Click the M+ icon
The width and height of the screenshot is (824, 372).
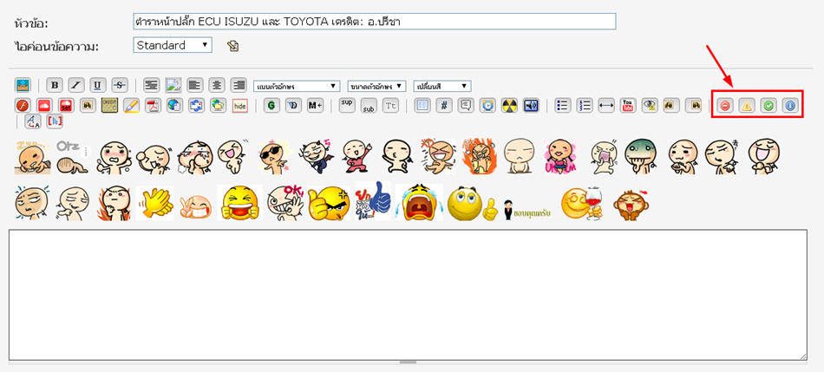point(315,106)
